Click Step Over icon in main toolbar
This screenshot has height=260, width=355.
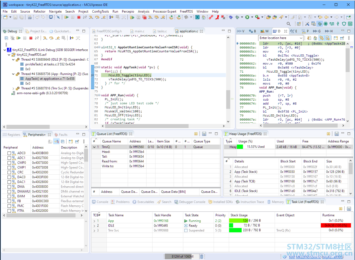click(97, 17)
